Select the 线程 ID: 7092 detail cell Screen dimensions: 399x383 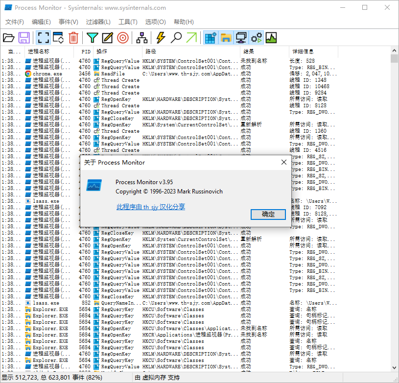point(309,207)
